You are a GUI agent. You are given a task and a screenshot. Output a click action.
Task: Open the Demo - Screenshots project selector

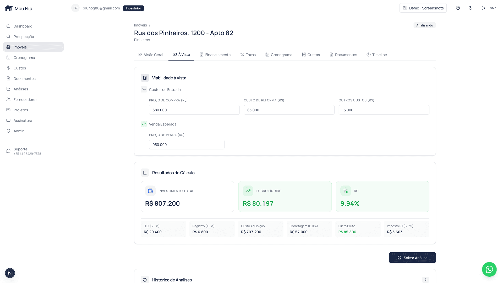coord(423,8)
